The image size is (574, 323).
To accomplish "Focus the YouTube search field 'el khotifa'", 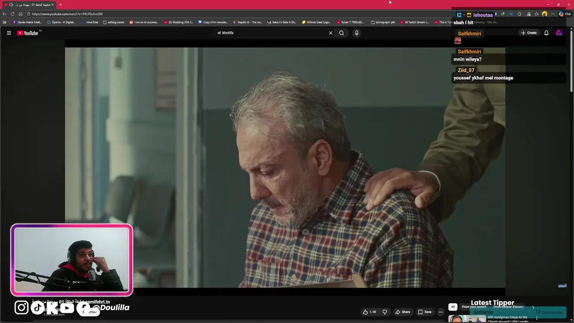I will click(x=271, y=33).
